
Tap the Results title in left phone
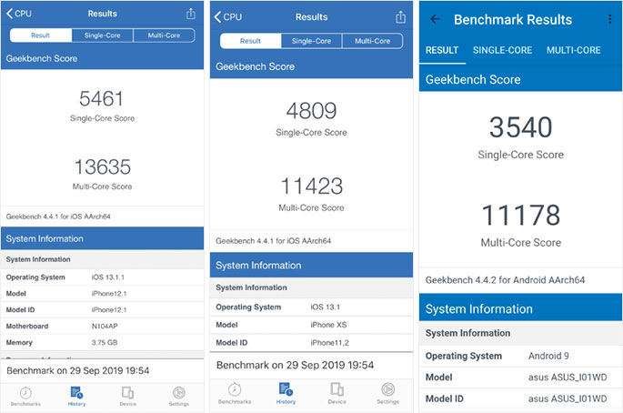click(102, 14)
